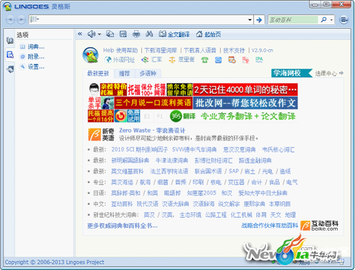Click the binoculars find icon

coord(149,34)
